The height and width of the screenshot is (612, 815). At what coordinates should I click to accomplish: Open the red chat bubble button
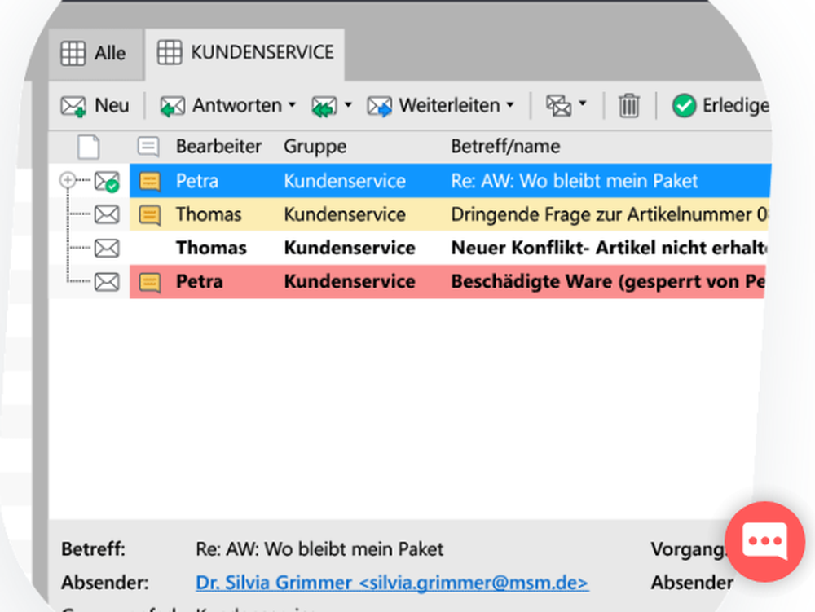coord(764,542)
